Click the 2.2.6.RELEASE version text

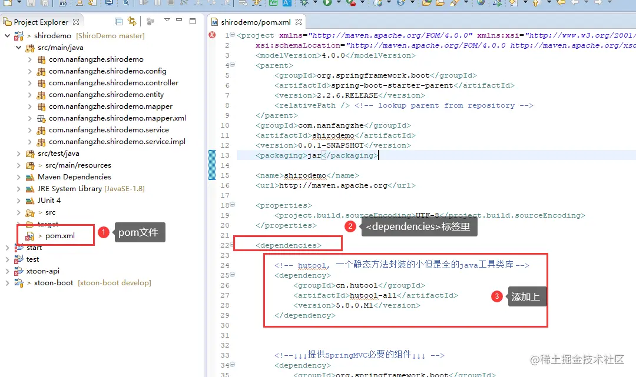[347, 95]
